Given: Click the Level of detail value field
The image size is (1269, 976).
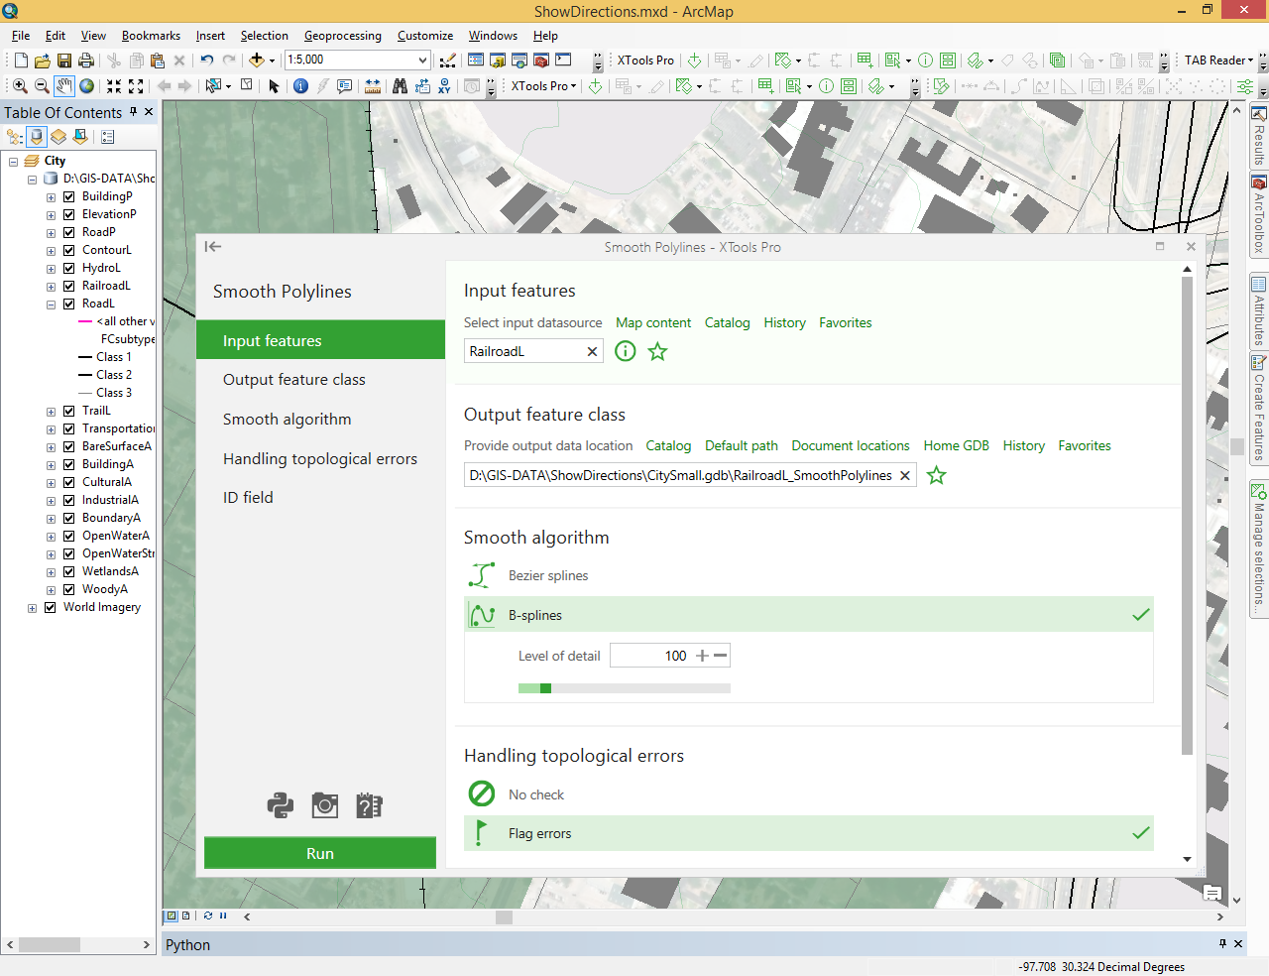Looking at the screenshot, I should coord(650,656).
